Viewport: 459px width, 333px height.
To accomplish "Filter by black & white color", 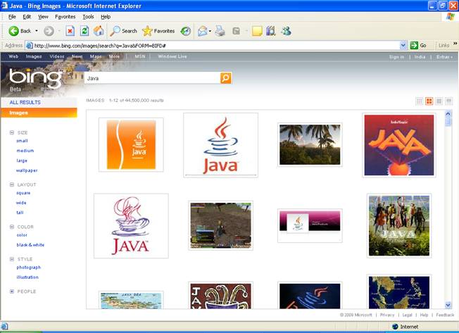I will pos(30,245).
